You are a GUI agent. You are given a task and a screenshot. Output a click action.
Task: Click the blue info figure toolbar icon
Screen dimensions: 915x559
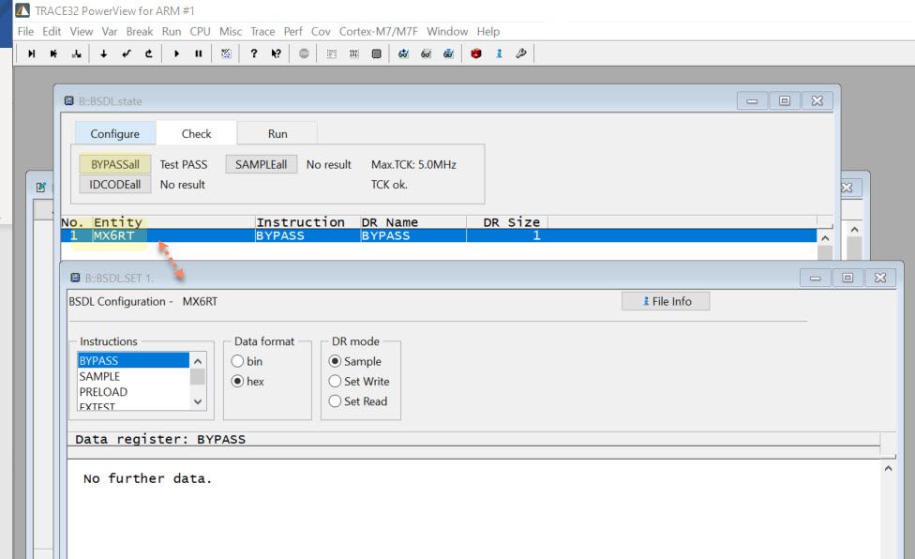tap(499, 53)
